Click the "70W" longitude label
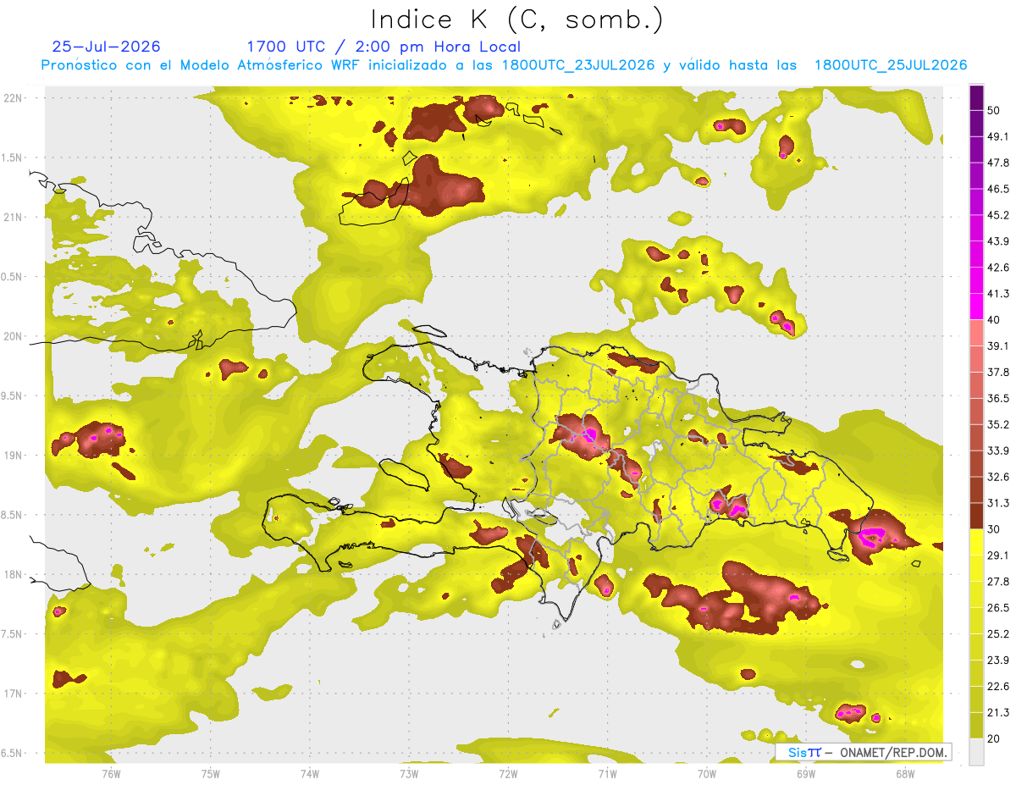 point(707,773)
